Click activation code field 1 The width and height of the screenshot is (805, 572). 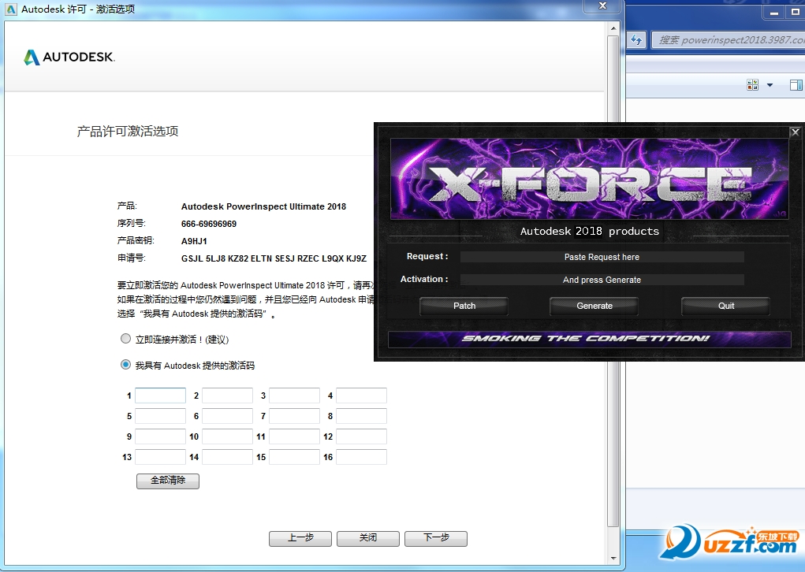(160, 396)
